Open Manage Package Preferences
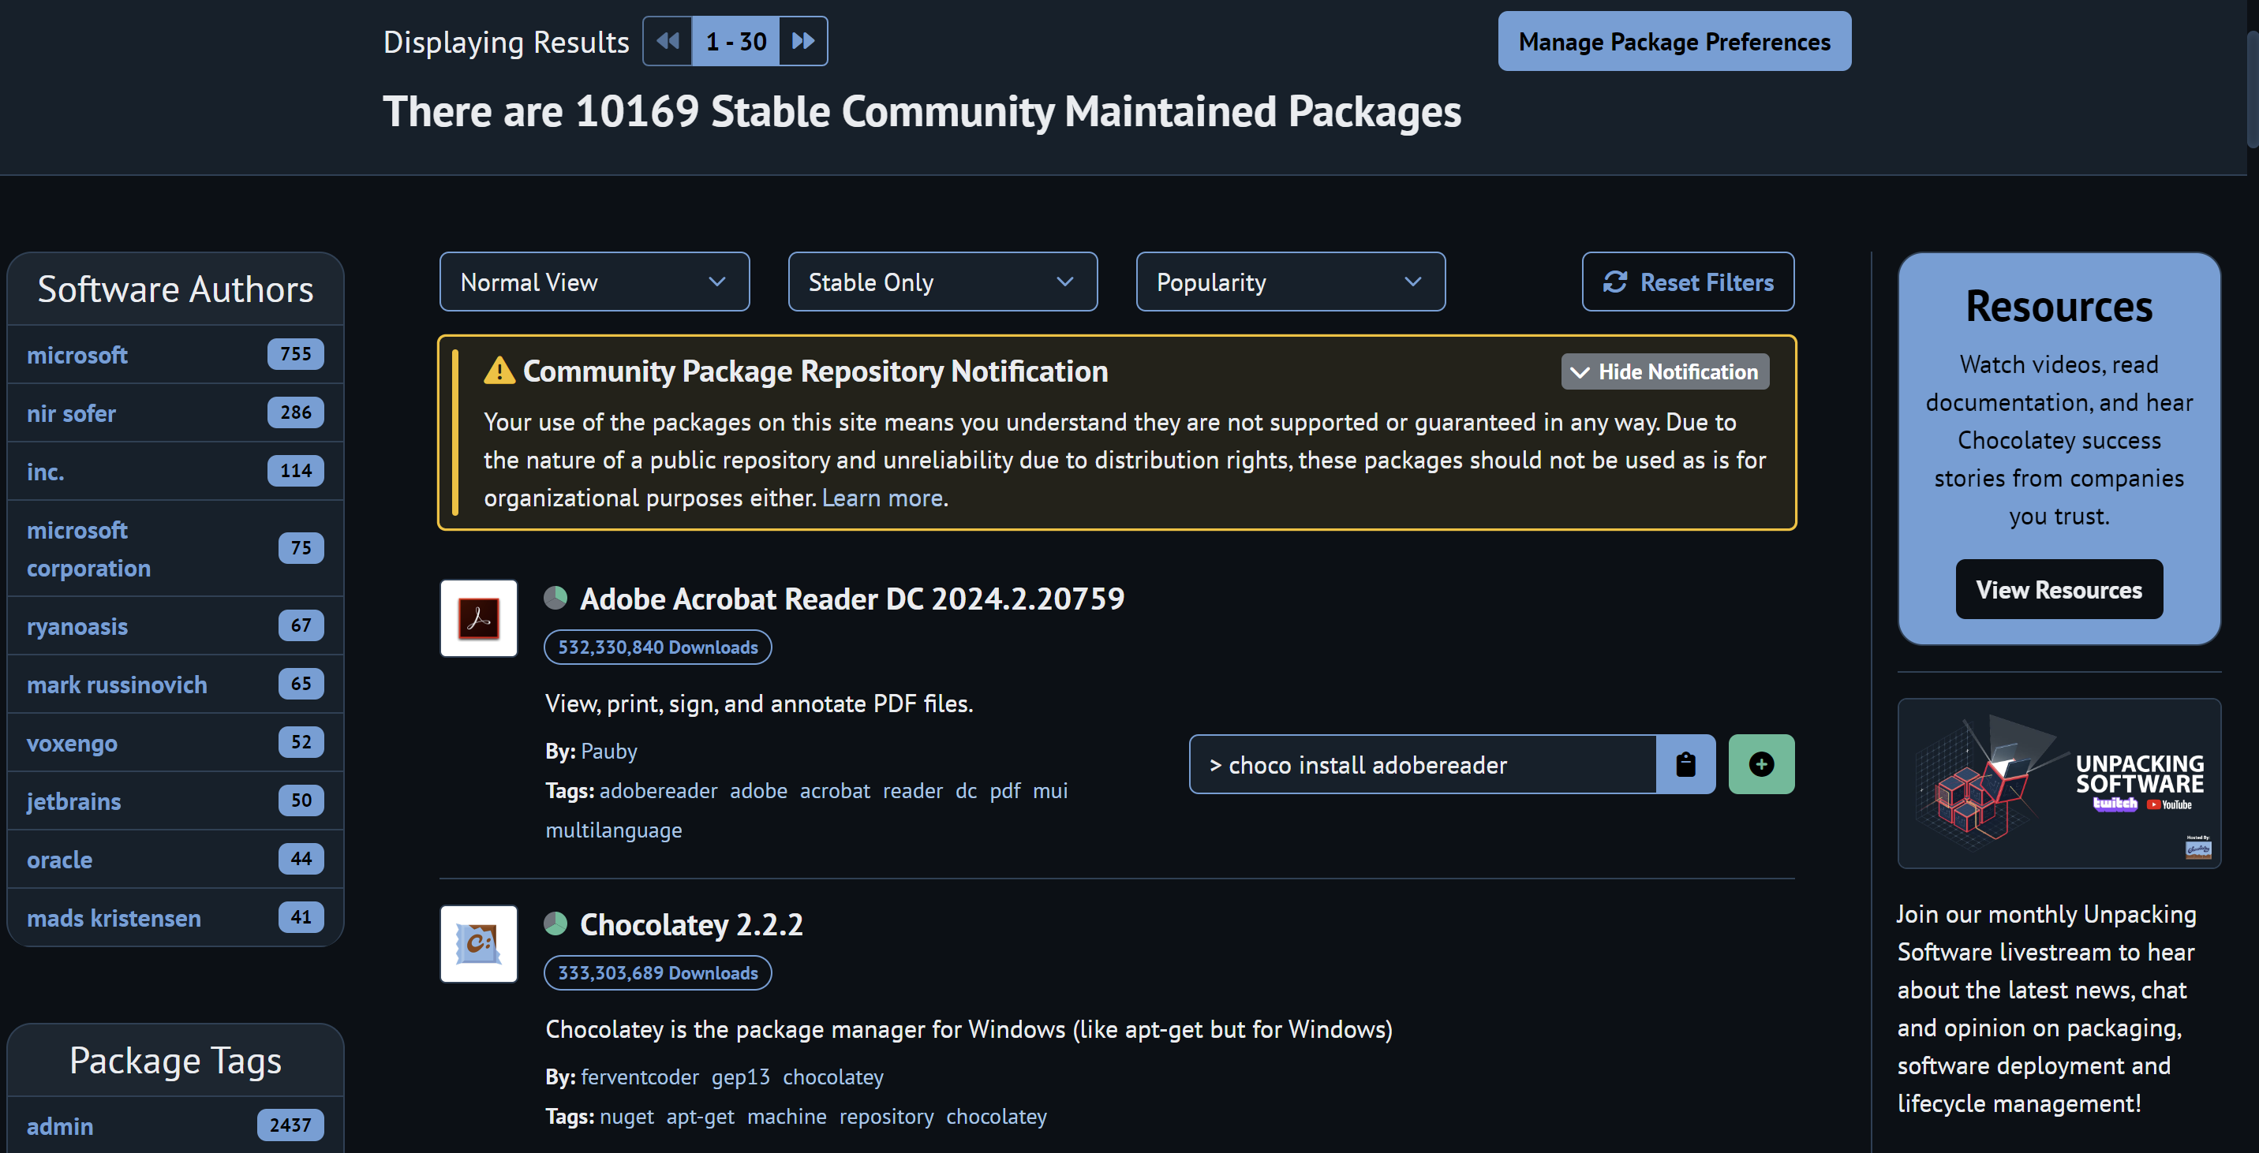 pos(1674,42)
